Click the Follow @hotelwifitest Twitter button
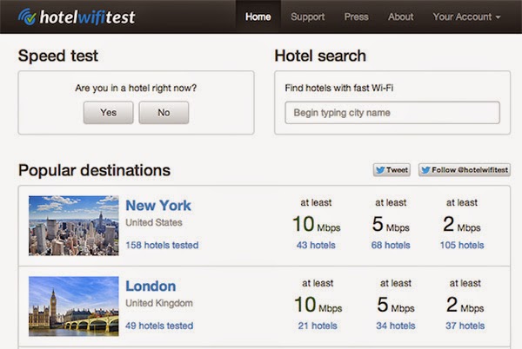Screen dimensions: 522x349 coord(464,170)
